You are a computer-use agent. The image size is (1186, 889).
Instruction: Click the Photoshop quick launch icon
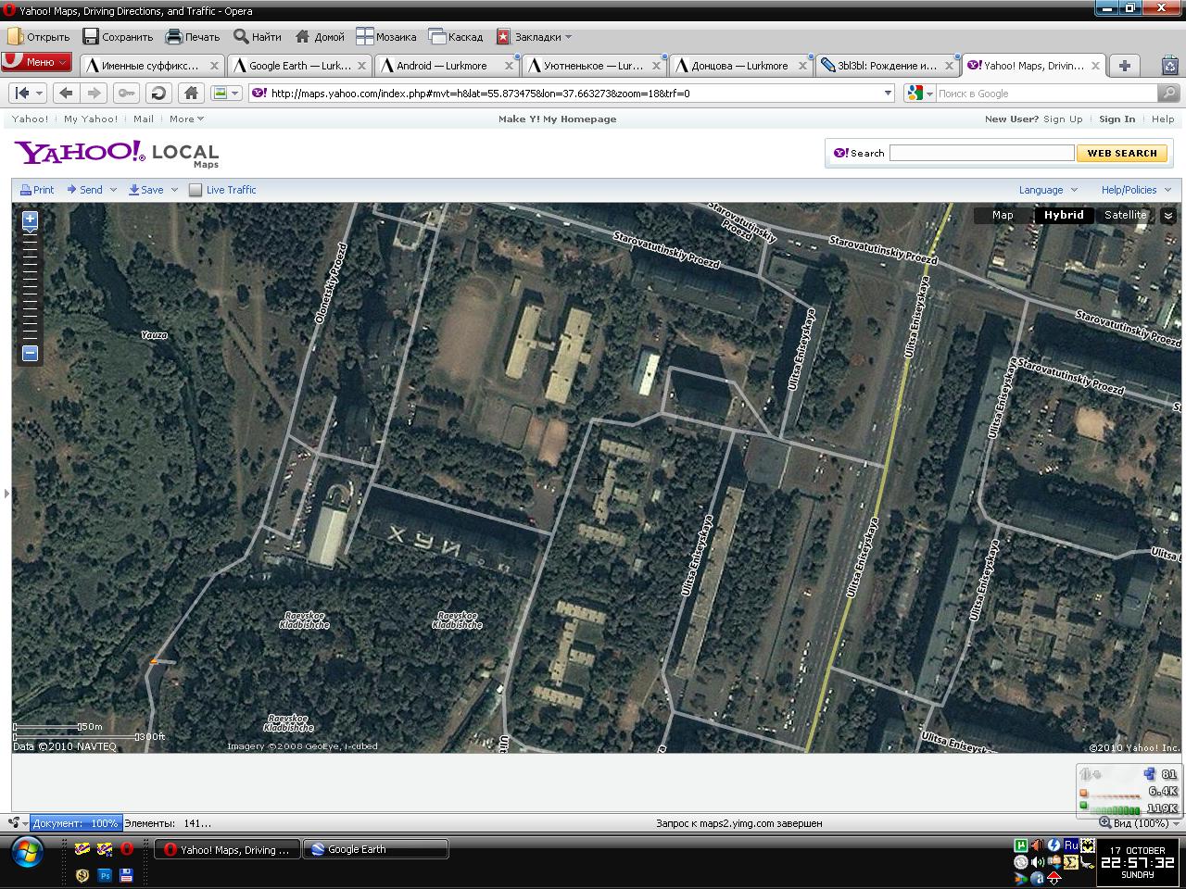click(105, 874)
